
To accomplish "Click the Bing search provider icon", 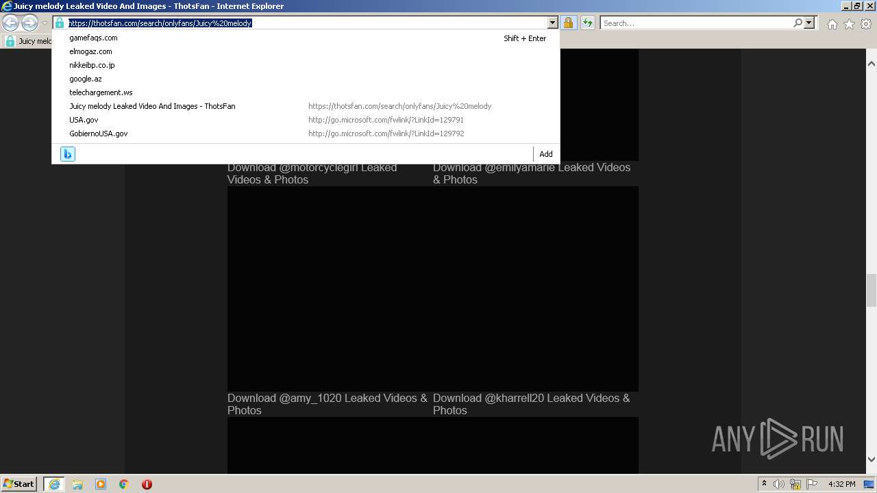I will coord(68,154).
